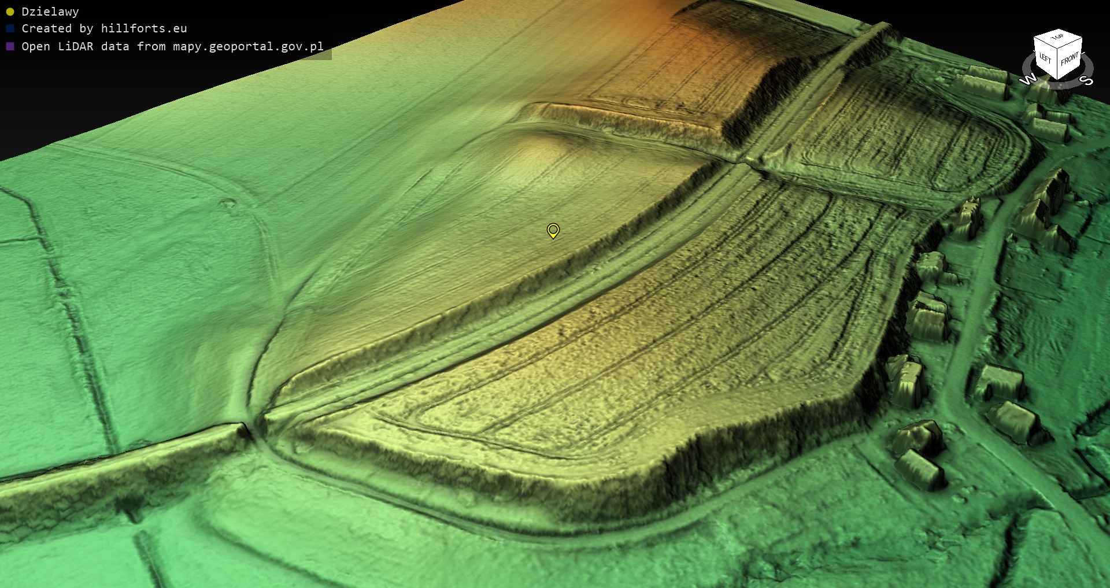Click the Dzielawy site name label
1110x588 pixels.
(x=50, y=12)
